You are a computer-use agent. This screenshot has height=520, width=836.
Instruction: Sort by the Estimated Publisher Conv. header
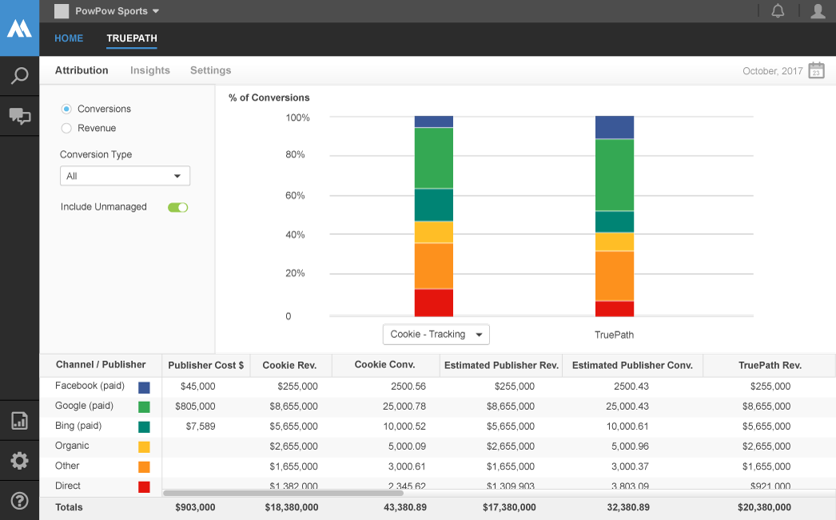pyautogui.click(x=632, y=366)
